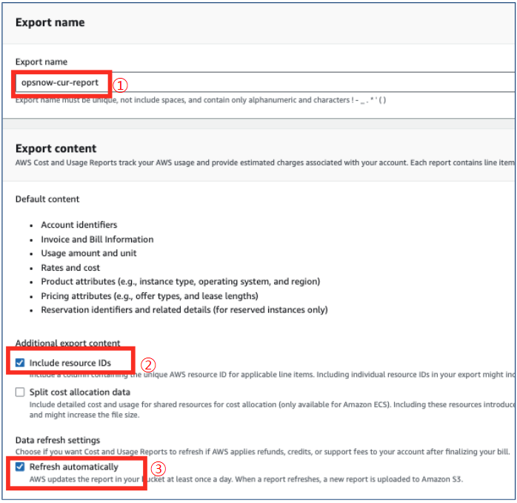
Task: Select the "Default content" label
Action: 47,199
